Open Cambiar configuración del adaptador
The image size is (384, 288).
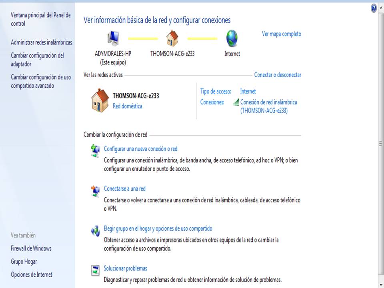(x=37, y=60)
